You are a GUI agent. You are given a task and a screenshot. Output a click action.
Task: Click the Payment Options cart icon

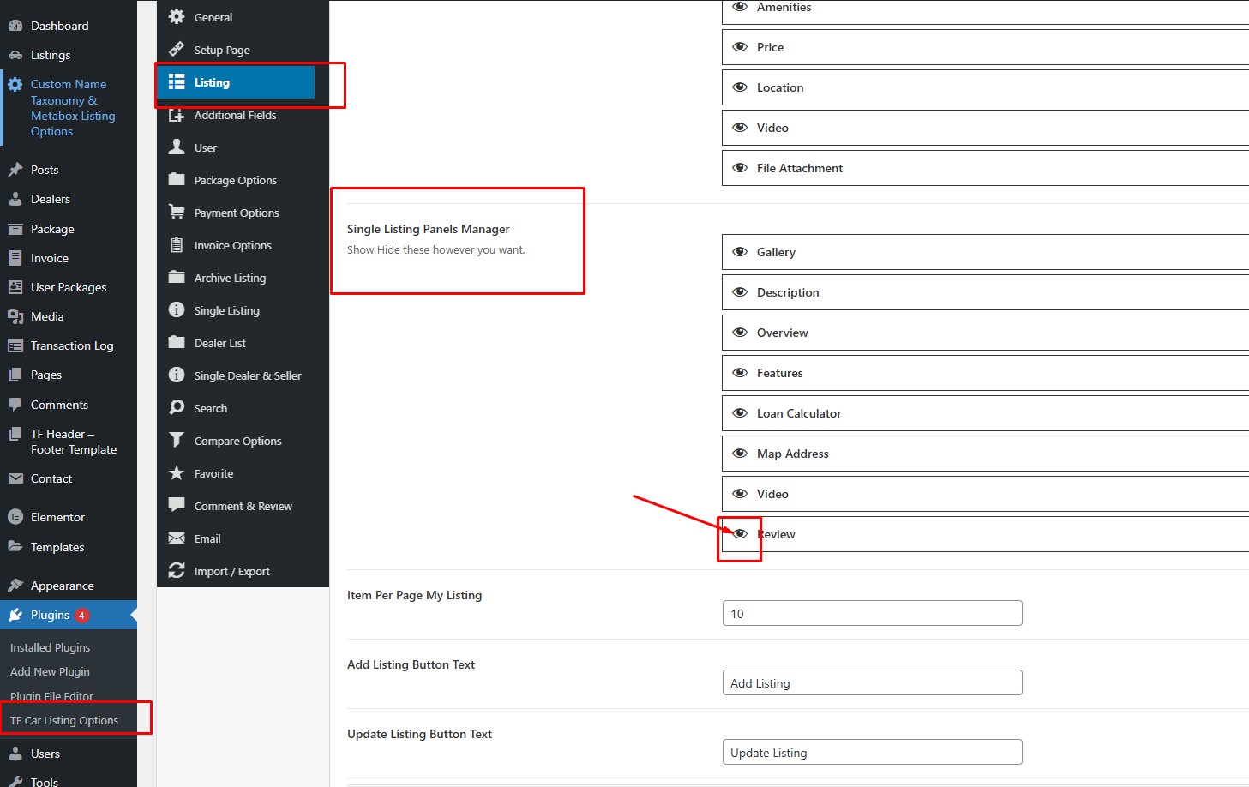[x=177, y=212]
